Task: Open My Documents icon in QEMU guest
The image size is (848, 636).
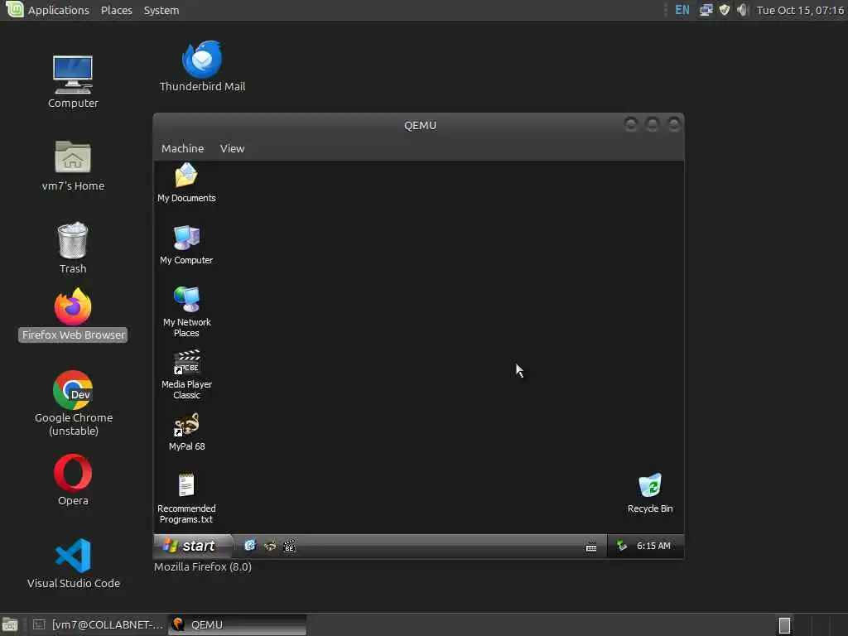Action: (186, 182)
